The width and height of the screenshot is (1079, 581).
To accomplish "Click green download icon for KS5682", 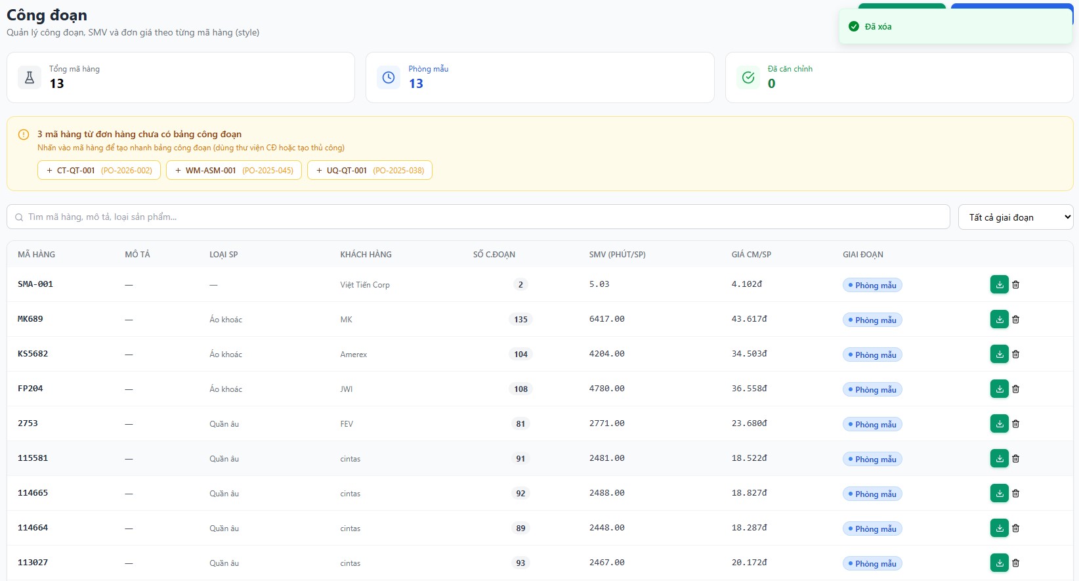I will coord(999,354).
